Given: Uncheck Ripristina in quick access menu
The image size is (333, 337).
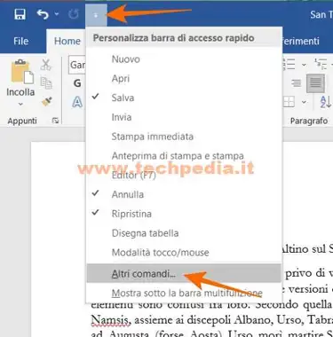Looking at the screenshot, I should (x=184, y=214).
